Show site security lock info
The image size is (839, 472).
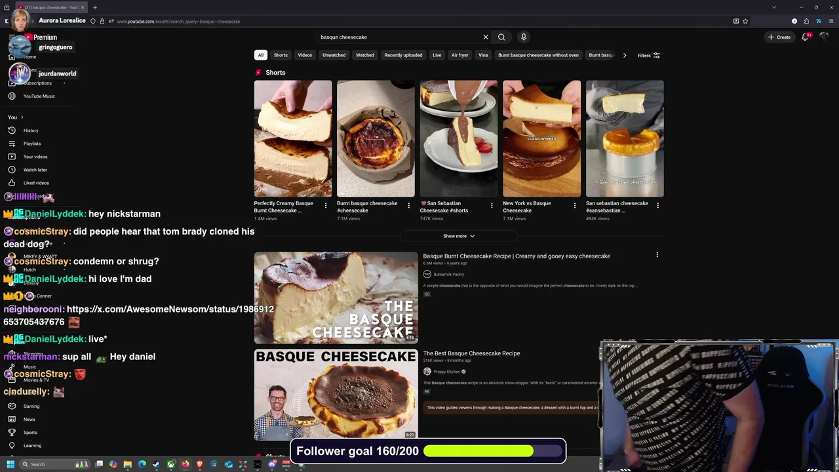tap(102, 21)
